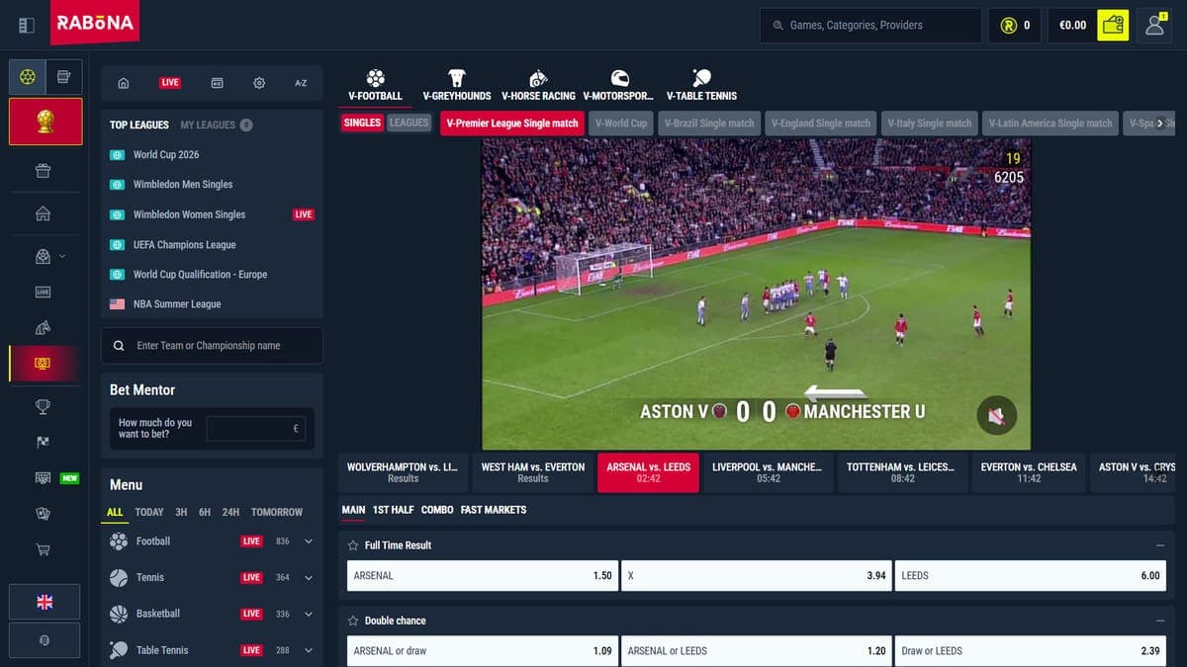Open the support headset icon
Screen dimensions: 1187x667
[x=45, y=640]
